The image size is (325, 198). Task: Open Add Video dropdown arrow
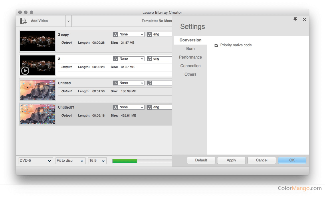68,21
